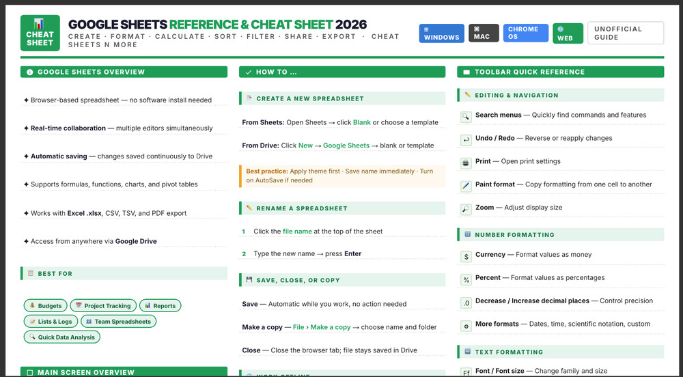Click the checkmark icon in How To header
This screenshot has height=377, width=683.
tap(249, 72)
